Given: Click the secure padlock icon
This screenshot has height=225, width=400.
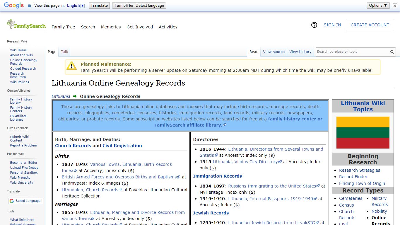Looking at the screenshot, I should click(x=29, y=6).
